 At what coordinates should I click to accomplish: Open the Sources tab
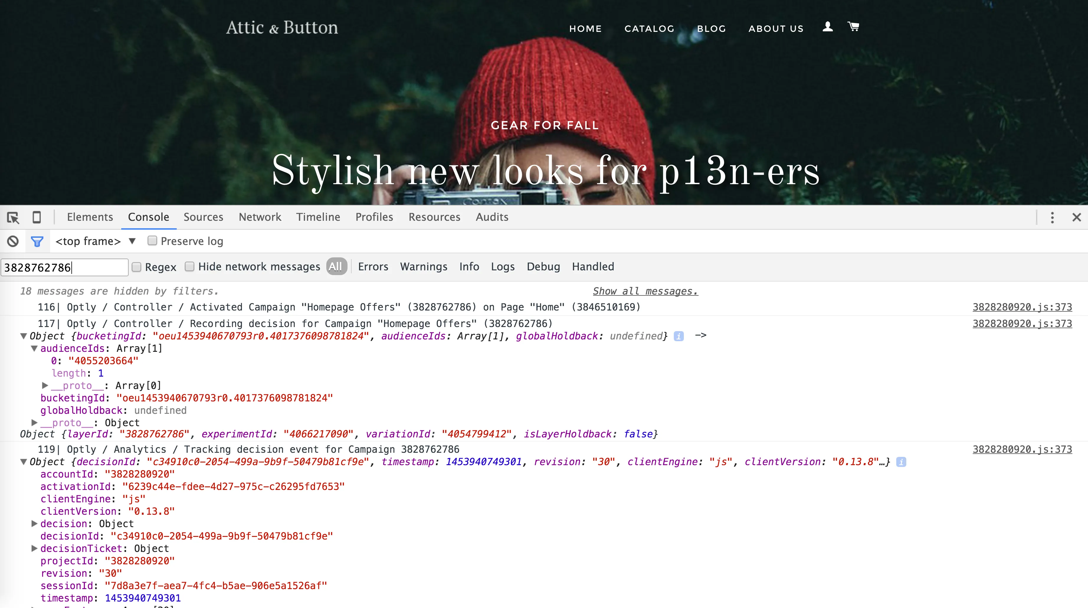[203, 217]
